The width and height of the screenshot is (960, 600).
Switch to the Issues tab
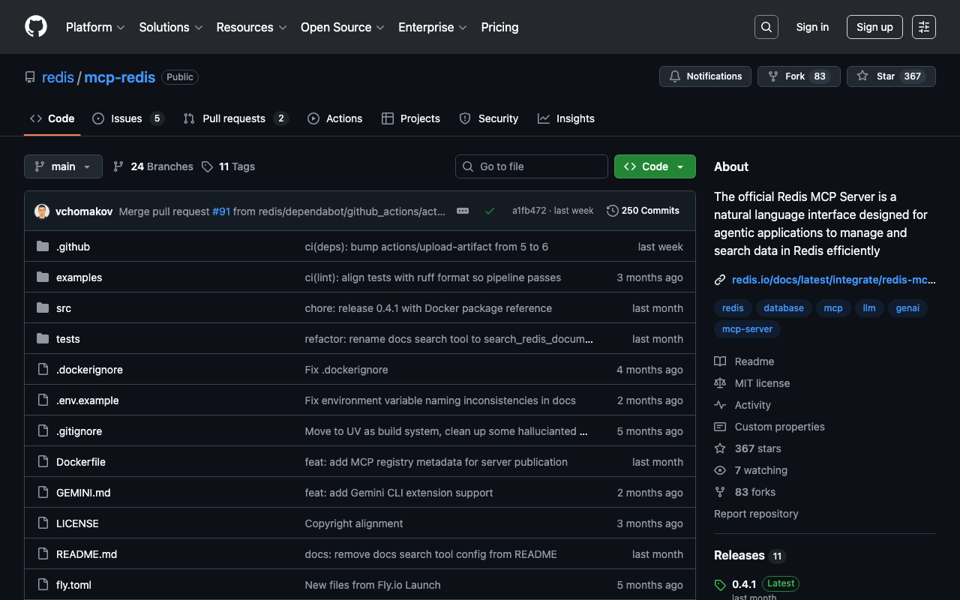click(127, 118)
